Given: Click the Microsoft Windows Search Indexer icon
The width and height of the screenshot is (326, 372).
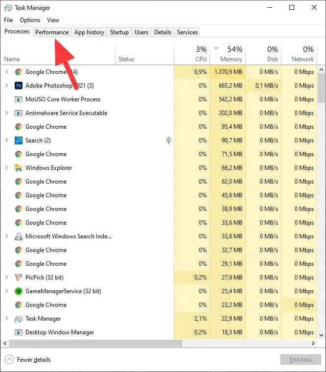Looking at the screenshot, I should [x=19, y=236].
